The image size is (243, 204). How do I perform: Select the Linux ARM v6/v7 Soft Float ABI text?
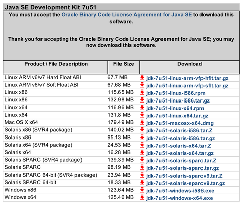tap(42, 85)
